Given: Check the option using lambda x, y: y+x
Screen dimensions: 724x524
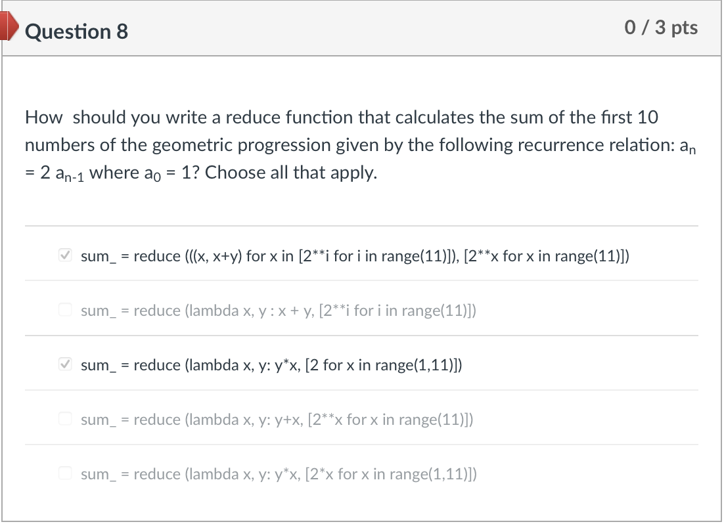Looking at the screenshot, I should 65,418.
